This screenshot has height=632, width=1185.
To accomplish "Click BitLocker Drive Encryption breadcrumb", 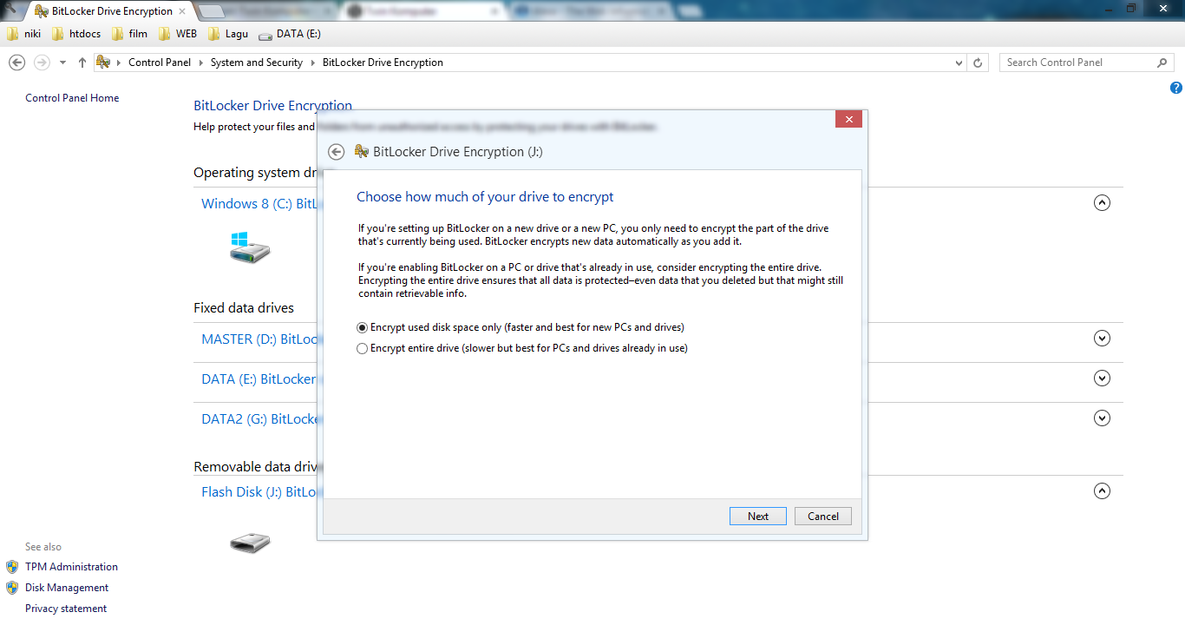I will click(x=383, y=63).
